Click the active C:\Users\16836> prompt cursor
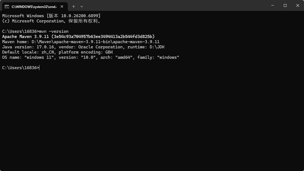Image resolution: width=304 pixels, height=171 pixels. 39,68
